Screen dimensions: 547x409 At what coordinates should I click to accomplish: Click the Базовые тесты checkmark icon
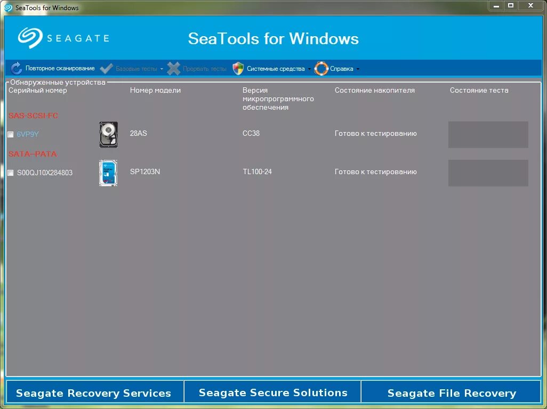pos(107,69)
